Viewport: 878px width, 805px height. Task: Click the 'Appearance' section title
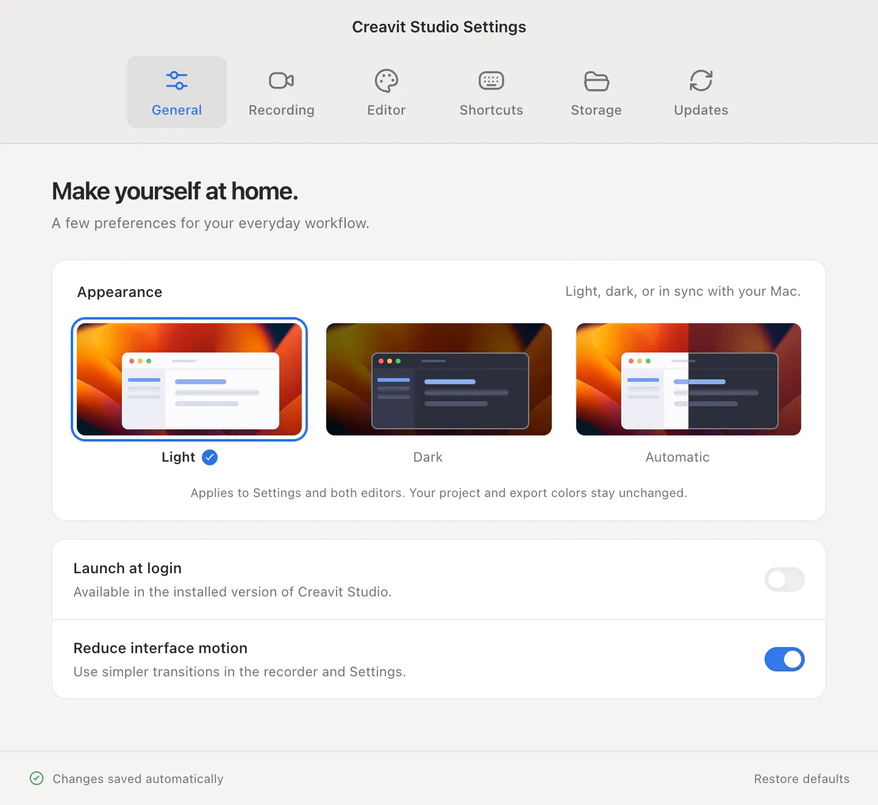click(x=120, y=292)
